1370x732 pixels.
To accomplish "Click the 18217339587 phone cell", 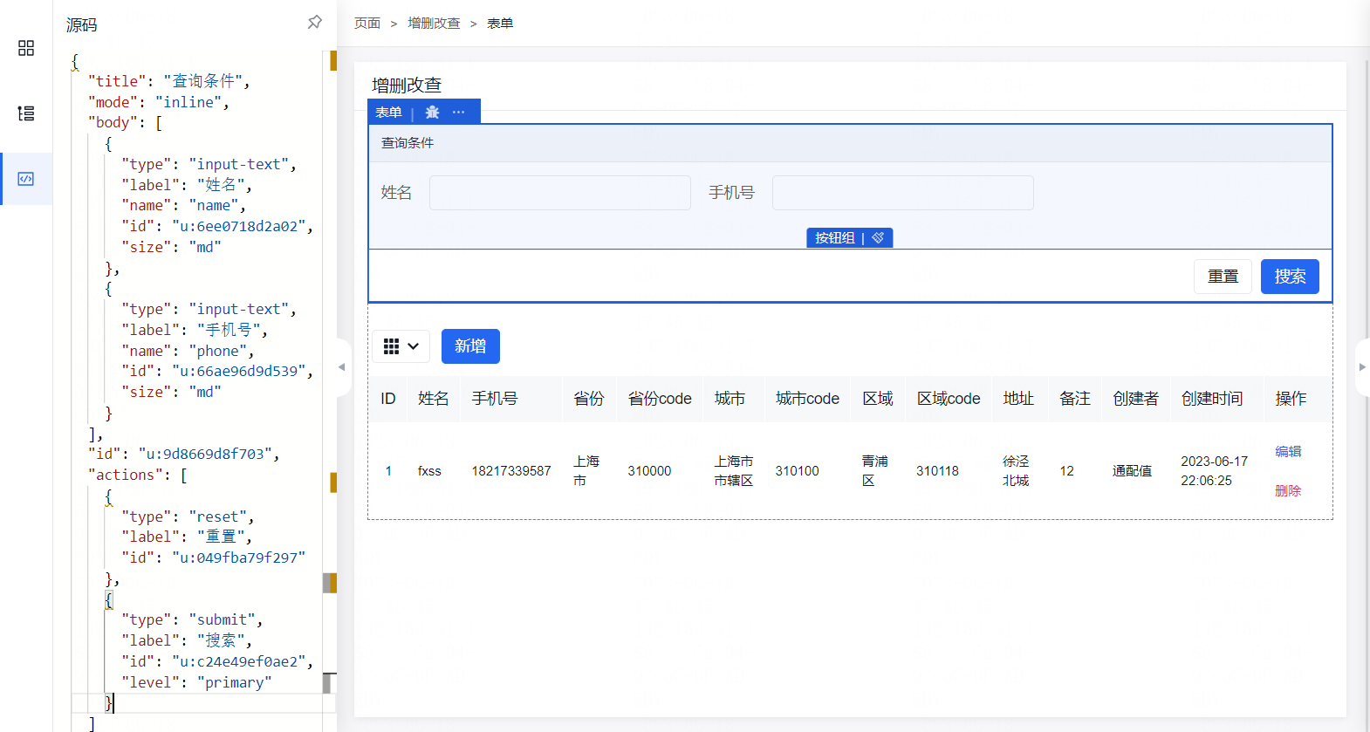I will [x=511, y=471].
